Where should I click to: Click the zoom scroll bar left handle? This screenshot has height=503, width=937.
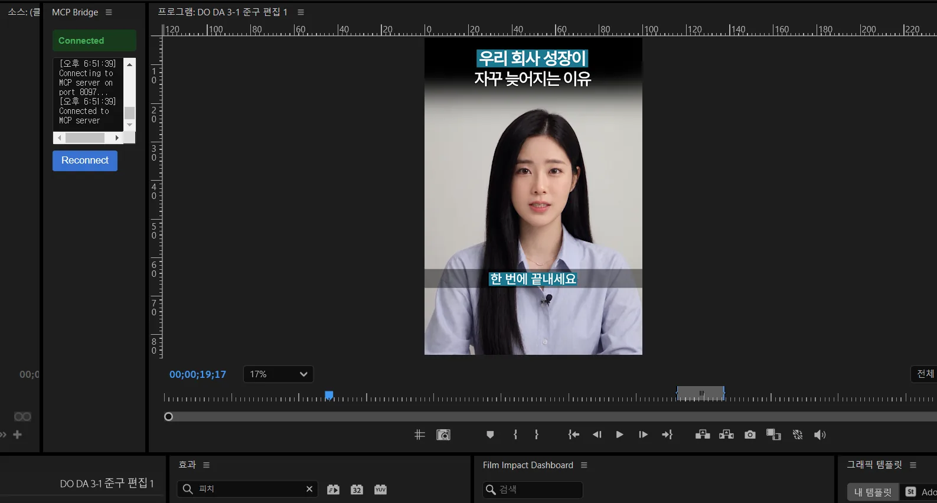point(168,417)
